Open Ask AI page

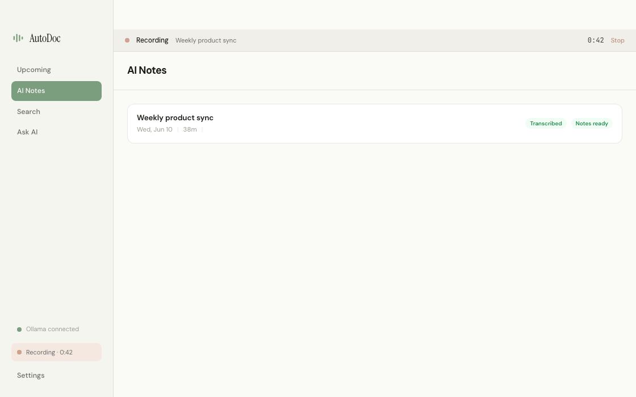tap(56, 132)
